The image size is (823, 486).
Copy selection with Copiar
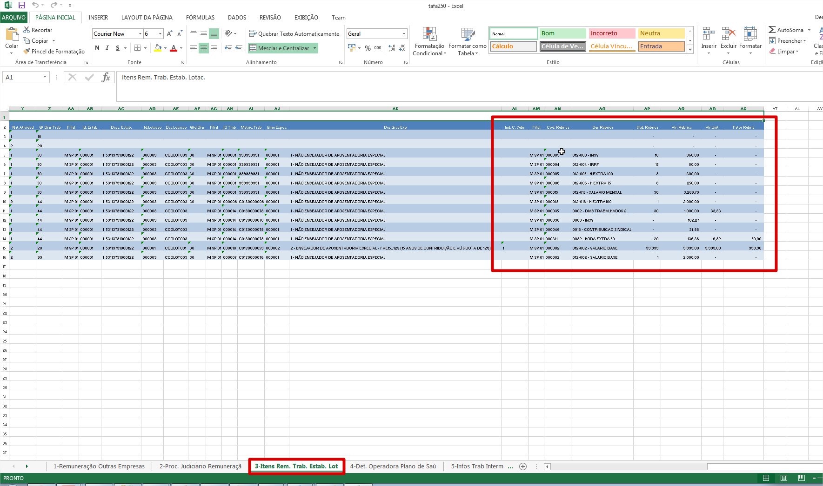[36, 41]
